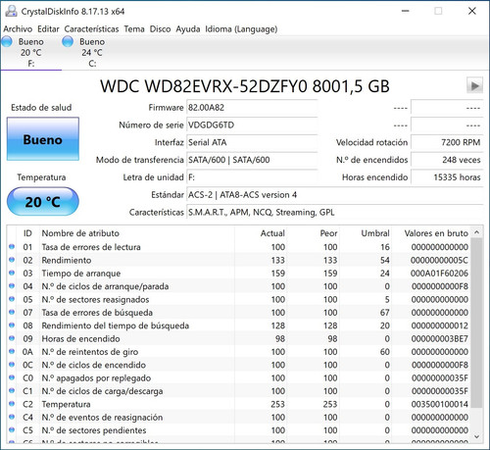490x450 pixels.
Task: Click status dot for Tiempo de arranque
Action: coord(12,273)
